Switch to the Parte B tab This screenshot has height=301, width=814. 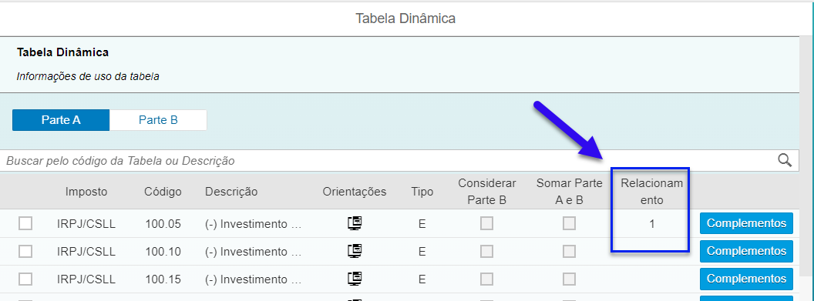[158, 120]
